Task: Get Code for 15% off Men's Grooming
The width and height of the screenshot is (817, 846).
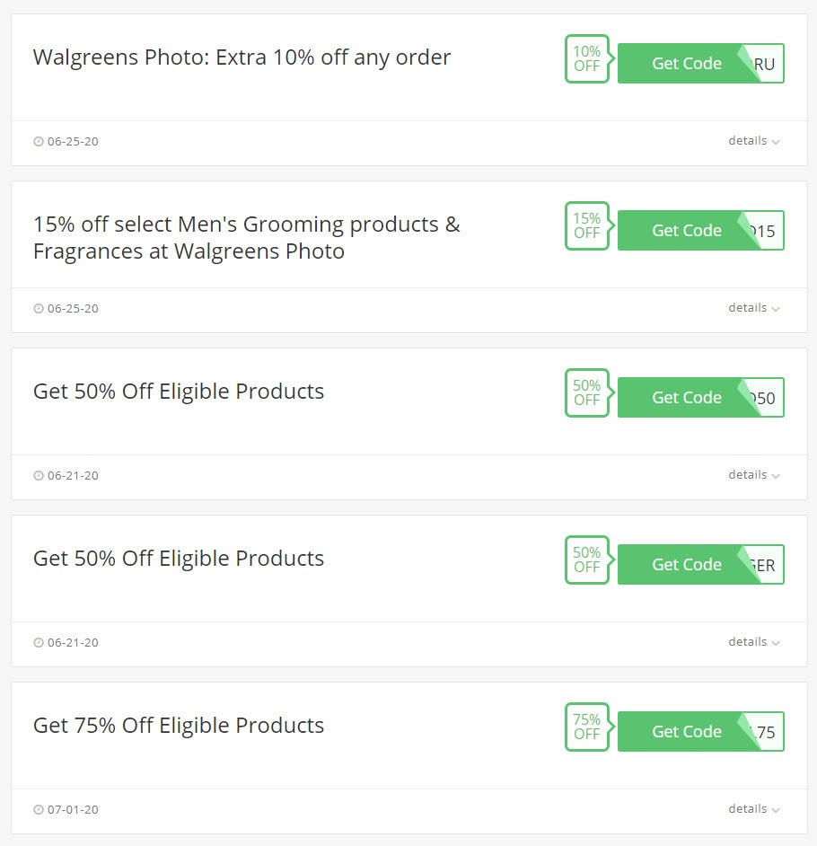Action: tap(687, 231)
